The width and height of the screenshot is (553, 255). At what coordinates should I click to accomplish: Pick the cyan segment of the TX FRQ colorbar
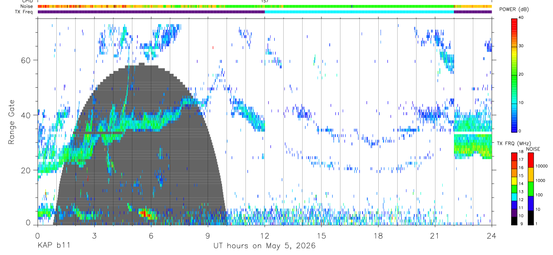[x=514, y=196]
